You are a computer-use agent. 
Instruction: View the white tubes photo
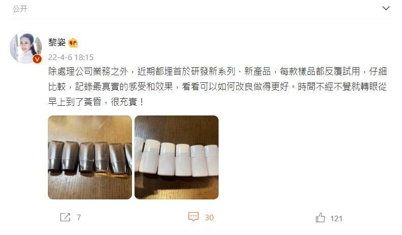click(x=176, y=157)
